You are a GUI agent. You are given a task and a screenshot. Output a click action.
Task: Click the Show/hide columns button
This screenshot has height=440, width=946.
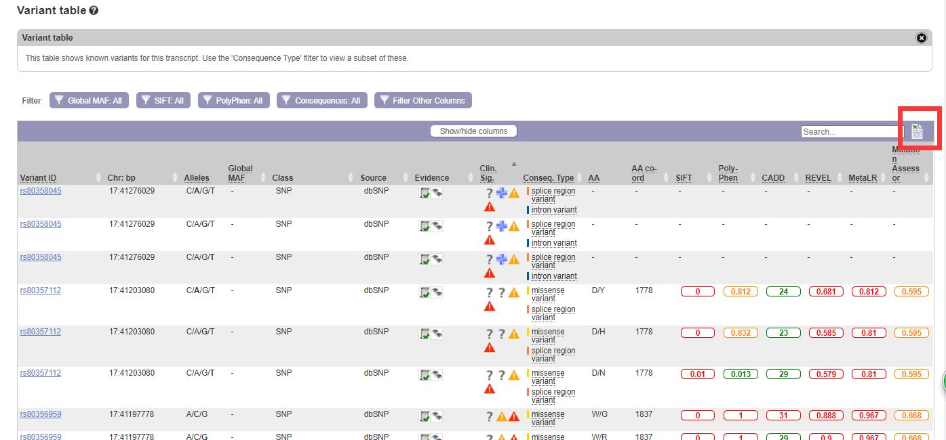pos(473,131)
